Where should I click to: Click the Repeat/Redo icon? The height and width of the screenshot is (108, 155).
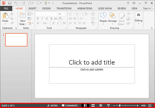click(x=24, y=3)
